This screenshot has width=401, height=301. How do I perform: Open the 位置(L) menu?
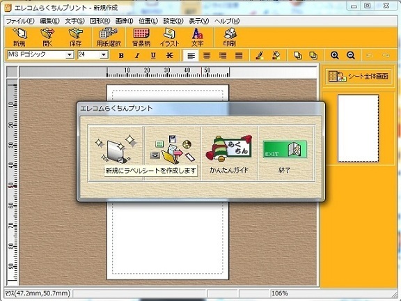click(x=148, y=21)
